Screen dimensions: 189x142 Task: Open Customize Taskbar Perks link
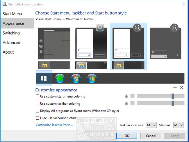pos(54,125)
